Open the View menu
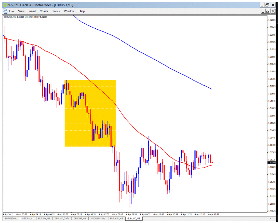This screenshot has width=278, height=223. (21, 11)
